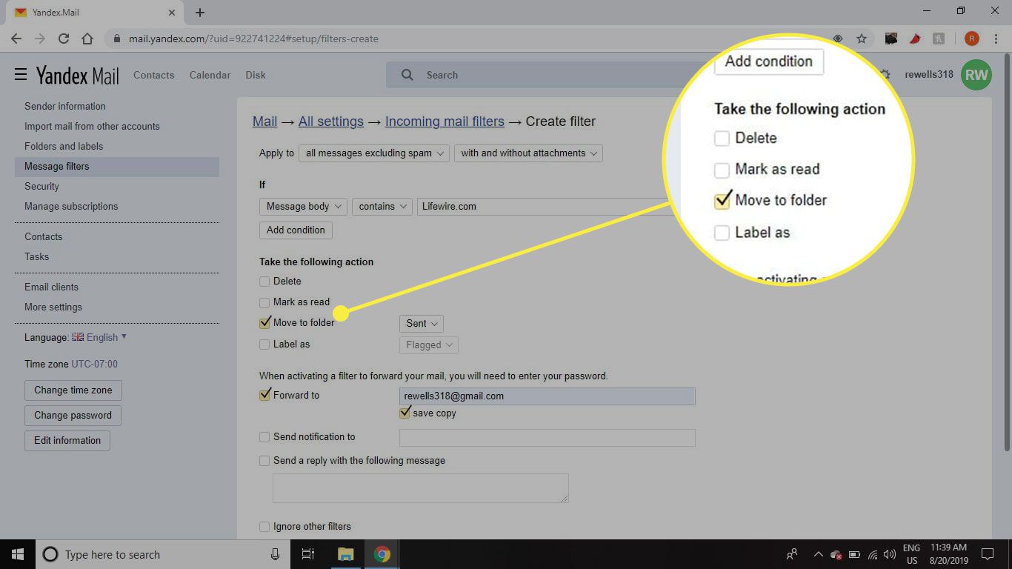Select Message filters in the sidebar
The width and height of the screenshot is (1012, 569).
pos(117,167)
